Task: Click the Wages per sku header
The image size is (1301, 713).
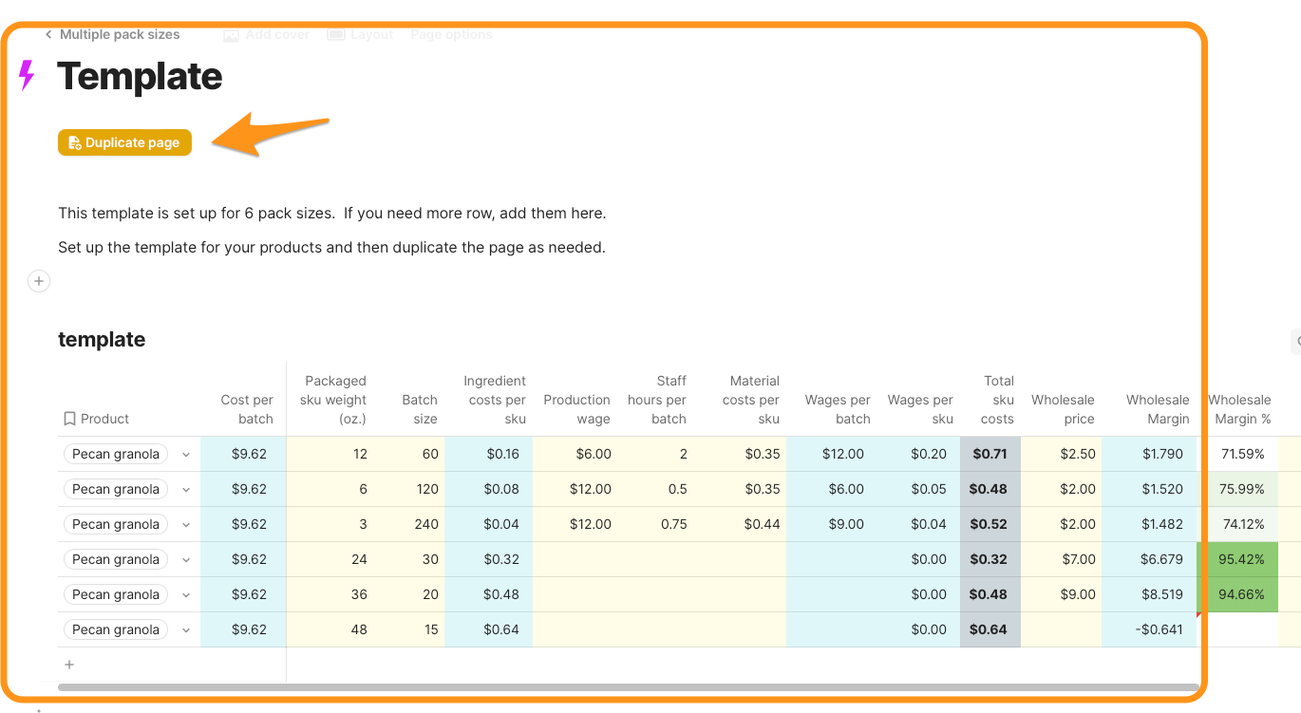Action: point(919,409)
